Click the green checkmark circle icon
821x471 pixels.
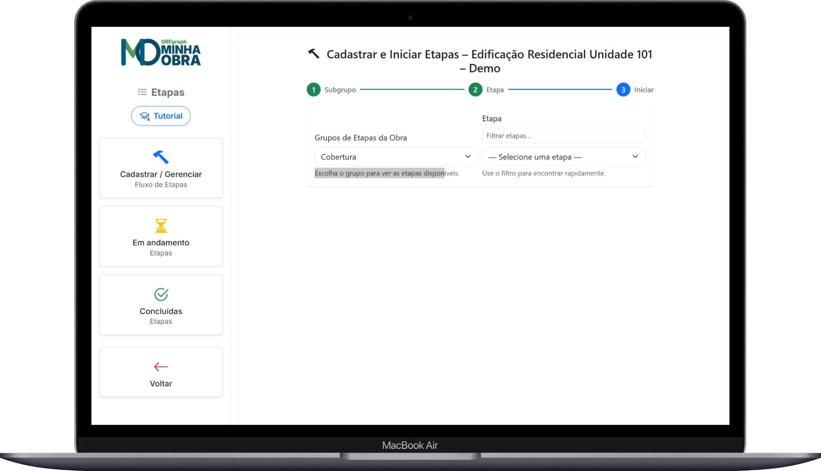pyautogui.click(x=161, y=294)
